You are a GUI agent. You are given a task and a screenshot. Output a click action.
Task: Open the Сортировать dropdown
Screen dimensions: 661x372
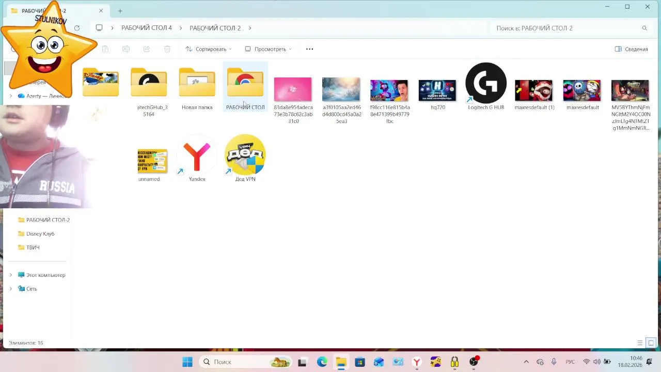(209, 49)
